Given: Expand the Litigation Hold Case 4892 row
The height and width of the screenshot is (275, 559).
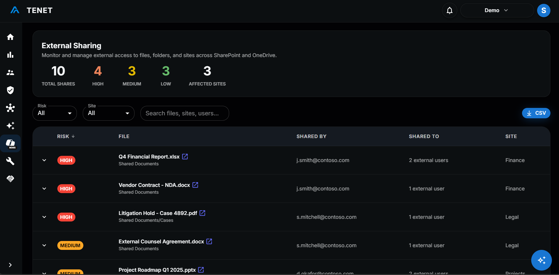Looking at the screenshot, I should click(x=44, y=217).
